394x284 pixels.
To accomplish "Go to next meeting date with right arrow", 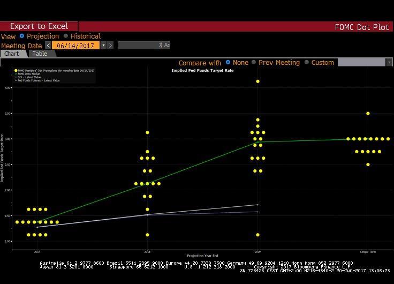I will click(110, 45).
